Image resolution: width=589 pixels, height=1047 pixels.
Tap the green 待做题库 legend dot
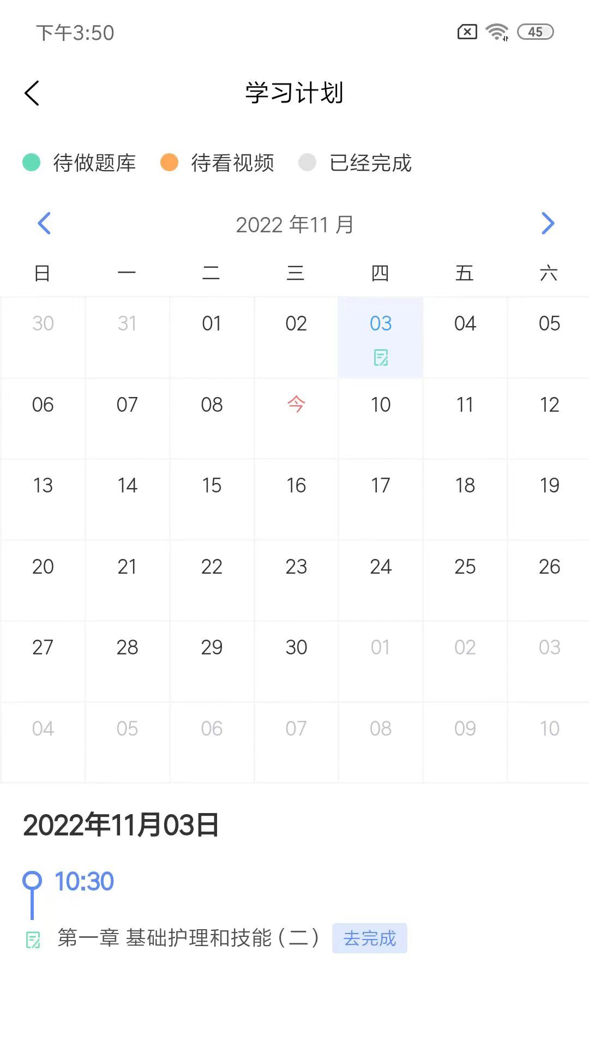point(32,163)
